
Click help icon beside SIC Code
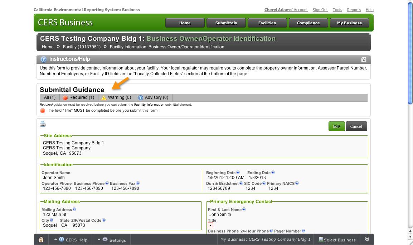point(264,183)
